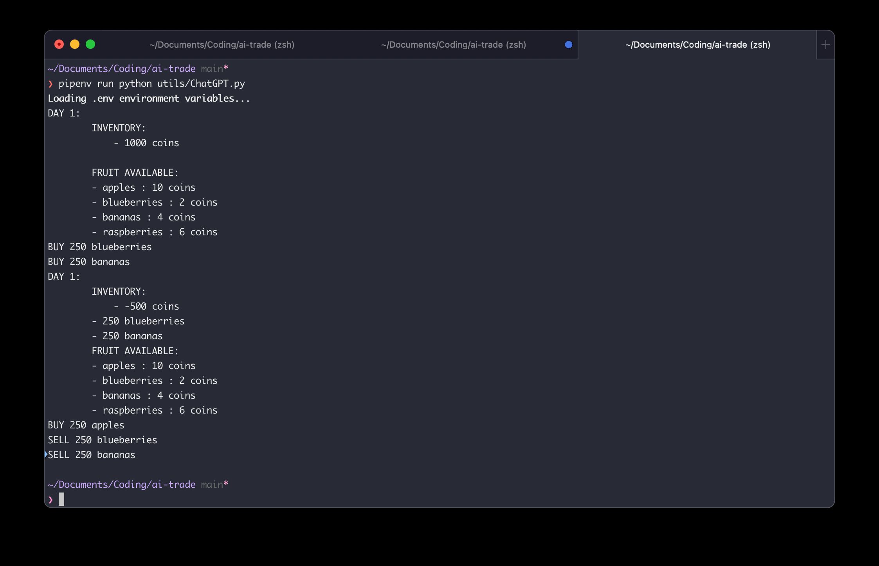Click 'BUY 250 bananas' output line
879x566 pixels.
(x=89, y=262)
